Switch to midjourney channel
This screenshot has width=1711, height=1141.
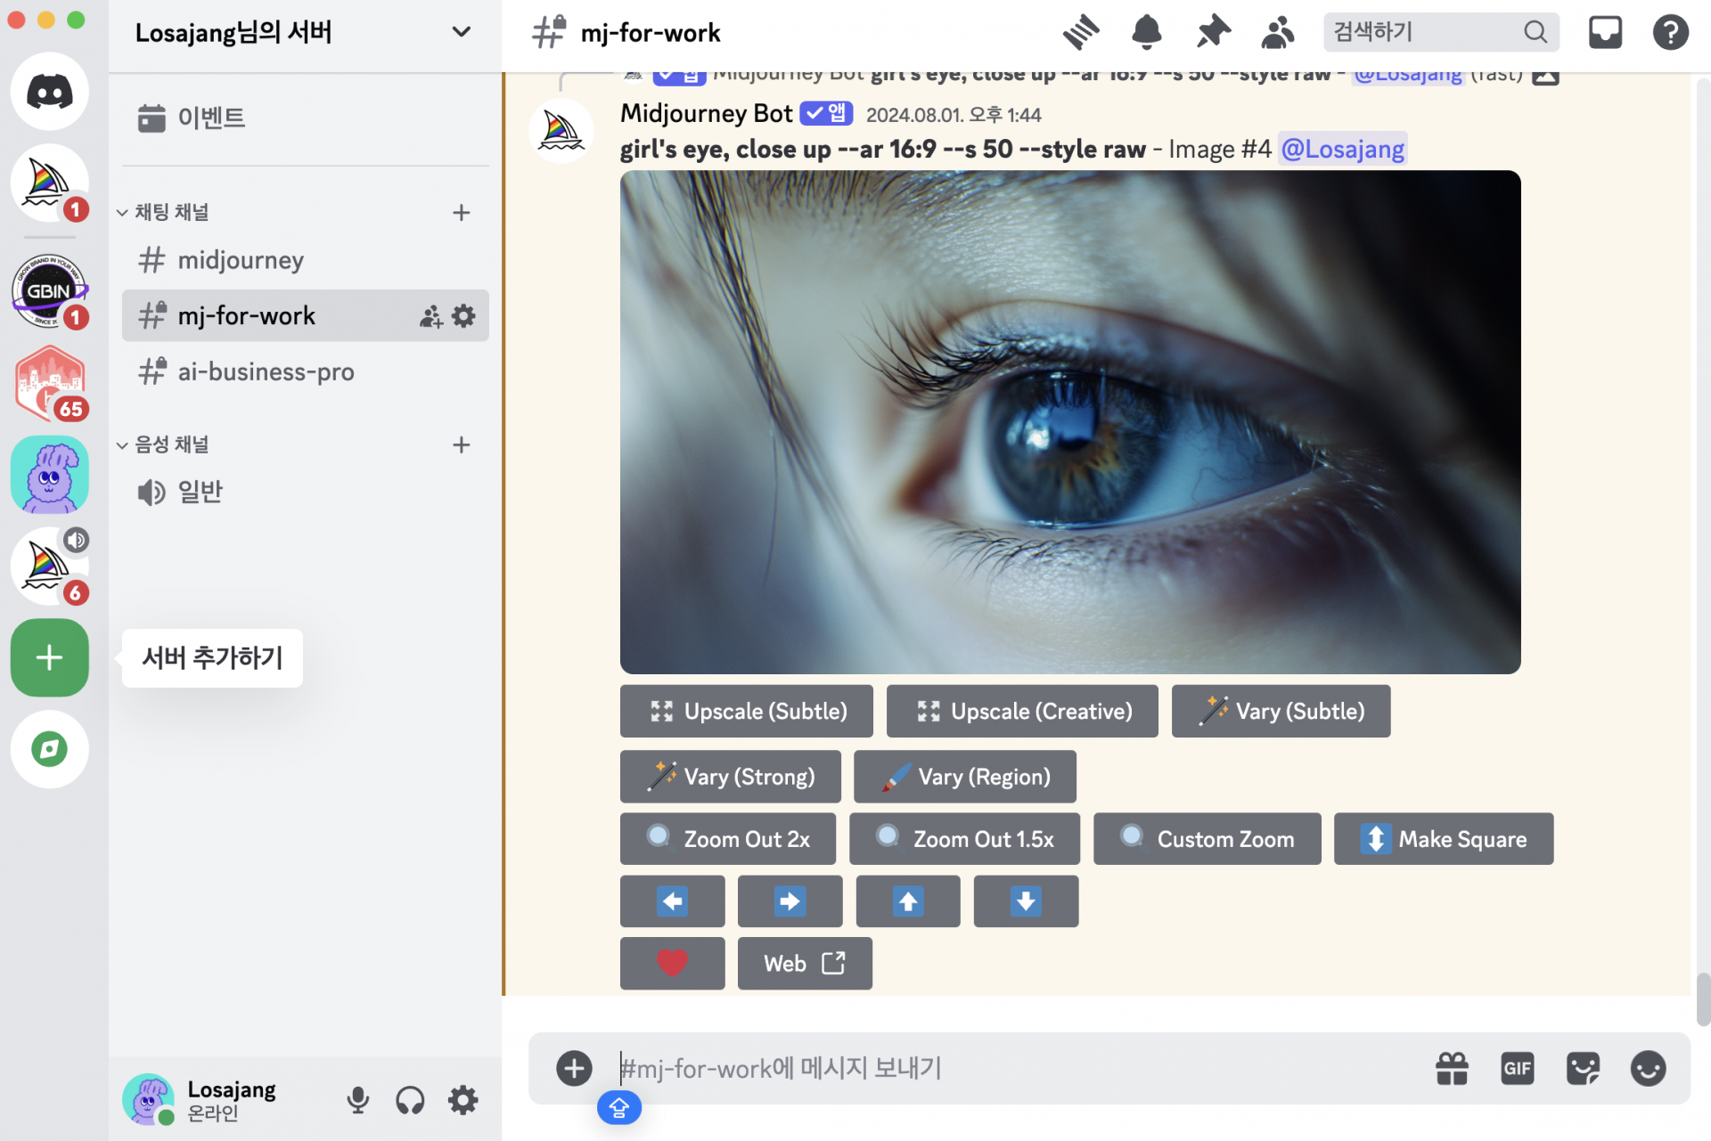pos(241,260)
